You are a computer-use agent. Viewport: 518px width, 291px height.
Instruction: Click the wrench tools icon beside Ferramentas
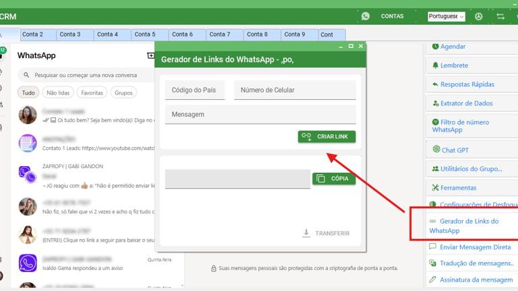point(436,188)
